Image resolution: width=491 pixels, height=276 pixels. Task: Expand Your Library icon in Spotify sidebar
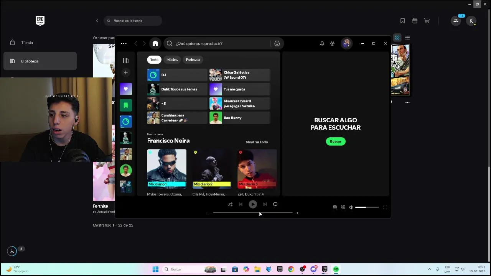125,61
